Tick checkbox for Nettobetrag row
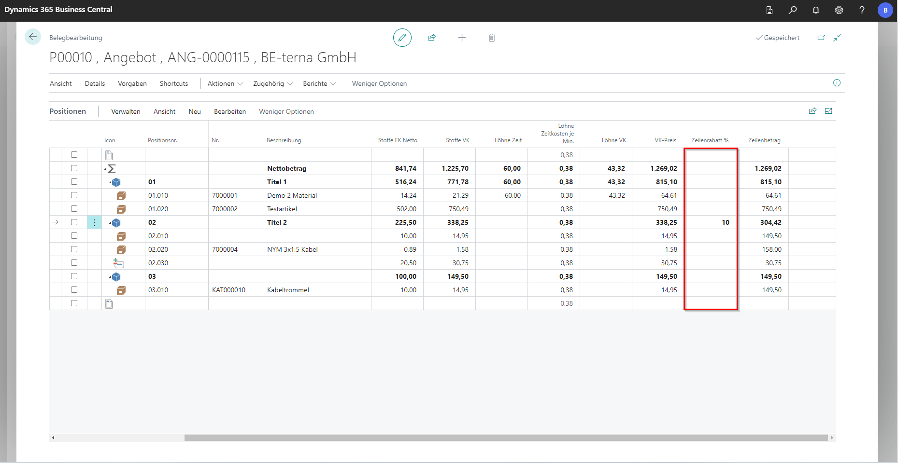The width and height of the screenshot is (898, 463). pos(74,168)
